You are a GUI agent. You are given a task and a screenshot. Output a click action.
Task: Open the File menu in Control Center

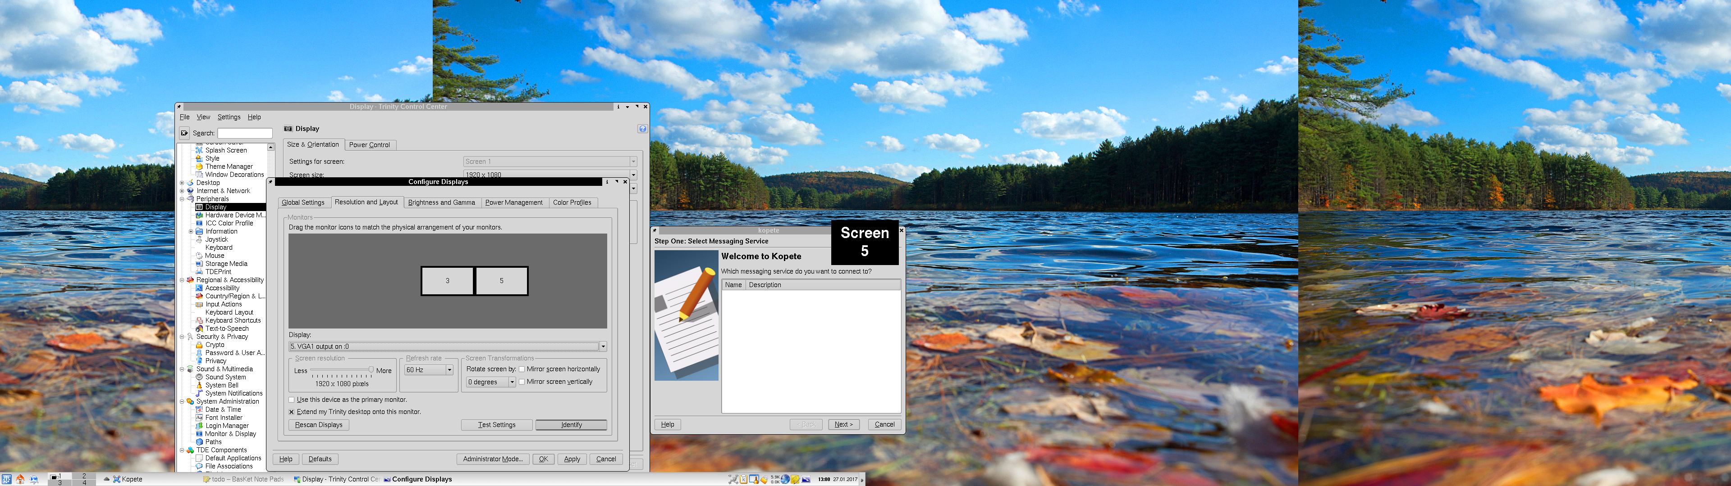pyautogui.click(x=185, y=117)
